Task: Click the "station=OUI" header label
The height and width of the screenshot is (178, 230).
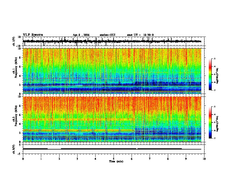Action: tap(107, 35)
